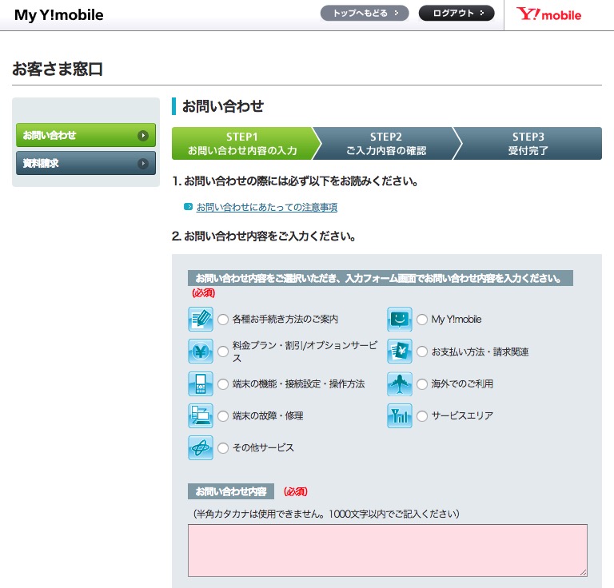Click the device repair computer icon
The image size is (614, 588).
(x=201, y=415)
